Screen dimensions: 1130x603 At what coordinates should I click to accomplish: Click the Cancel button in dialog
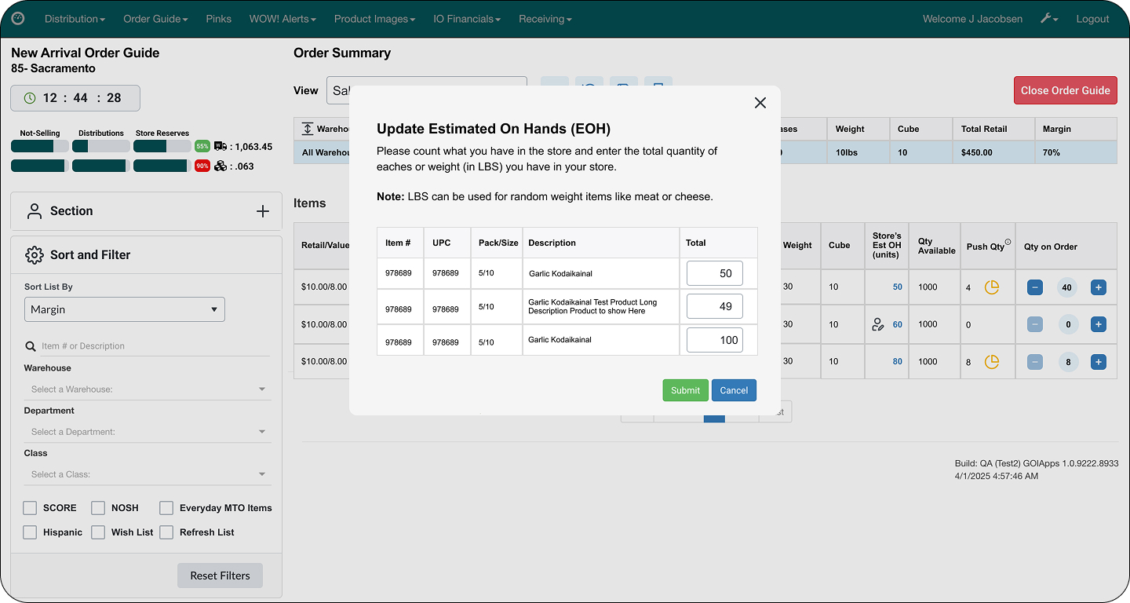tap(734, 390)
